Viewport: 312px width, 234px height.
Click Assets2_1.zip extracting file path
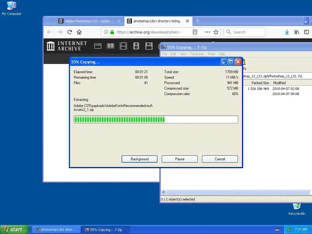pos(113,108)
